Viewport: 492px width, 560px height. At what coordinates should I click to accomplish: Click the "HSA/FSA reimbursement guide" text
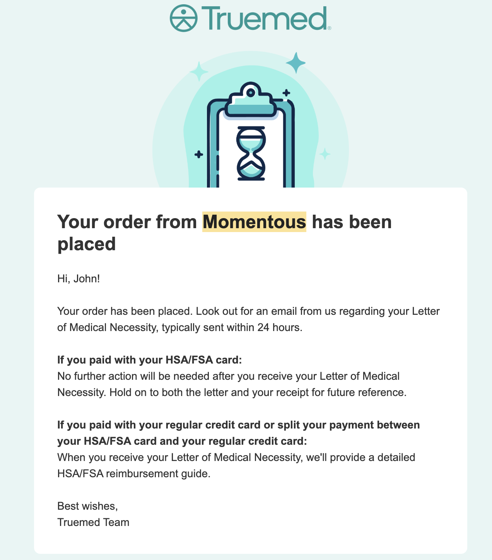134,473
